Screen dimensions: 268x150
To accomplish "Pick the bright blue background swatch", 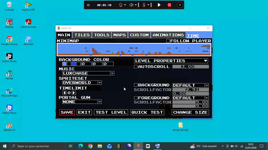I will 74,64.
